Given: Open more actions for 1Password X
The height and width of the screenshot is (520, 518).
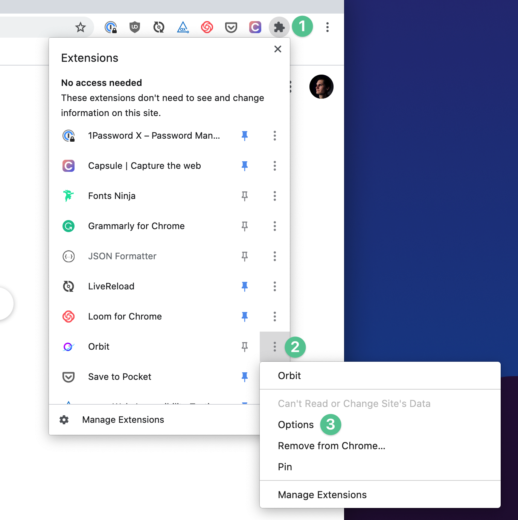Looking at the screenshot, I should [x=275, y=136].
